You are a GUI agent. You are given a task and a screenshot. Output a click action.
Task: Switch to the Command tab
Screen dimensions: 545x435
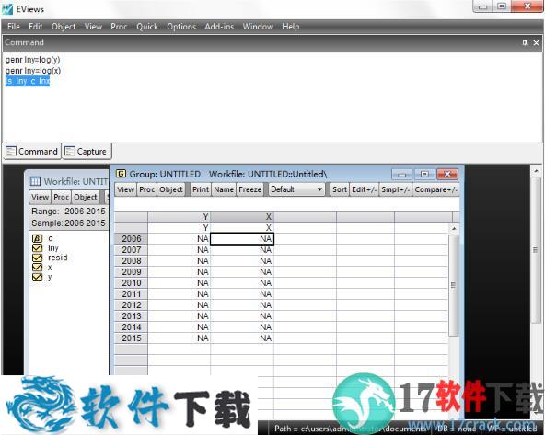32,152
